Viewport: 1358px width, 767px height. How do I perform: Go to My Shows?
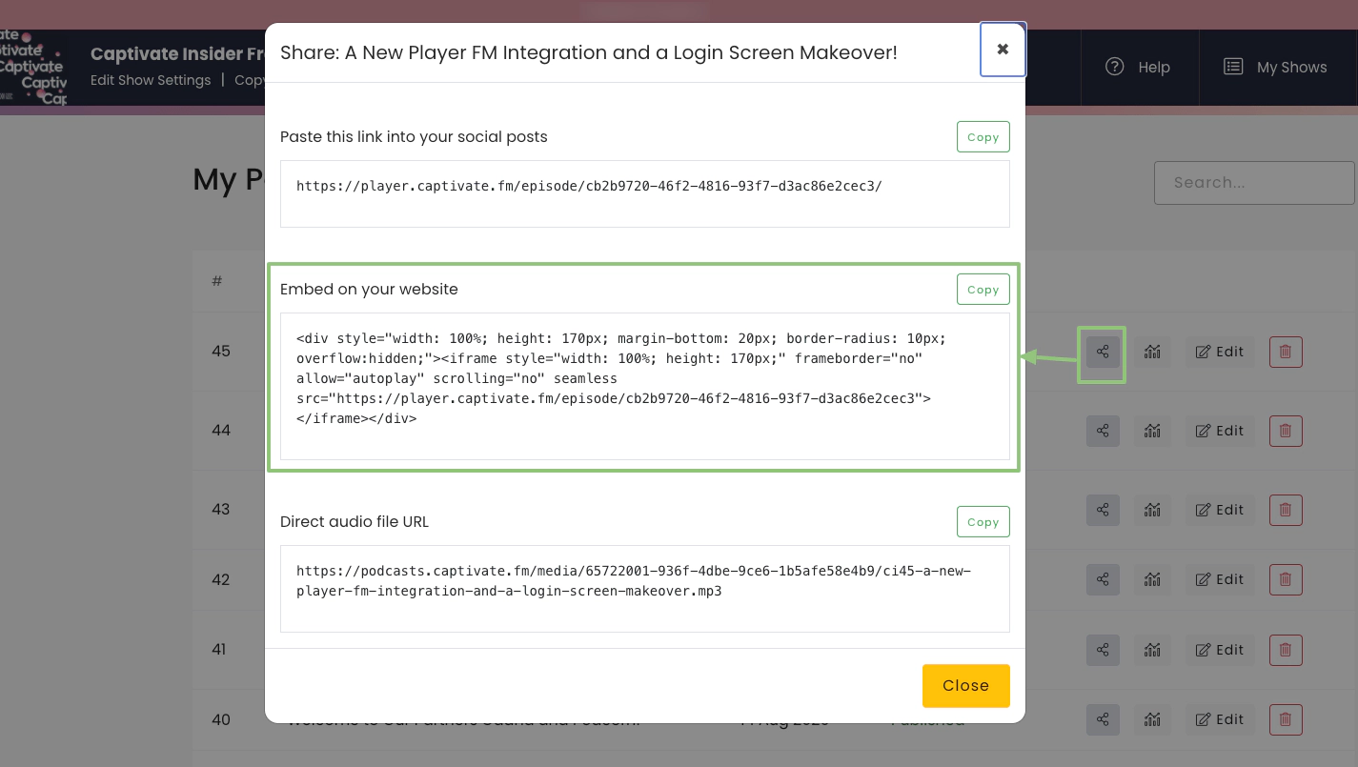(x=1276, y=68)
